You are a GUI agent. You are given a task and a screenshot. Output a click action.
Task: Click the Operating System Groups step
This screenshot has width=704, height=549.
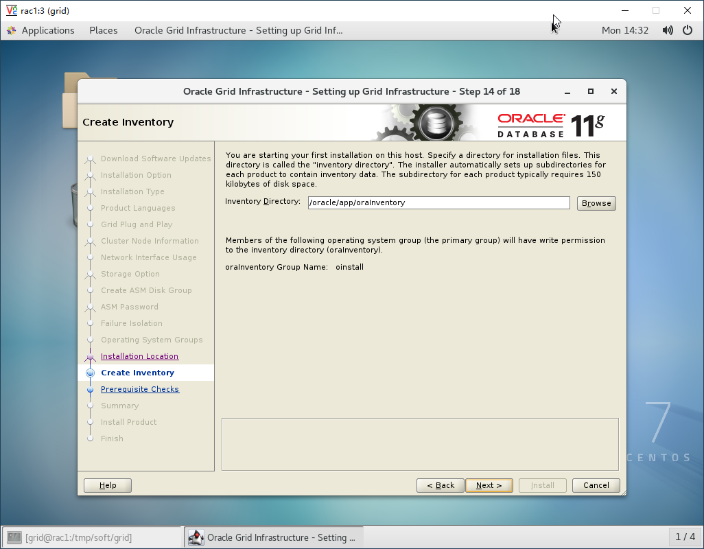pos(152,340)
